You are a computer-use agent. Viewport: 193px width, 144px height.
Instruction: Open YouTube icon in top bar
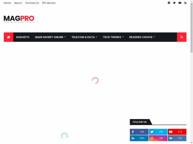pyautogui.click(x=180, y=3)
